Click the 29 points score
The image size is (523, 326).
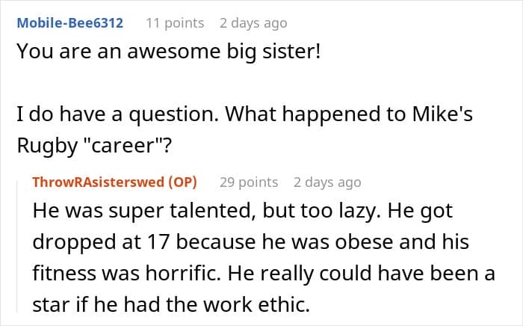tap(249, 182)
